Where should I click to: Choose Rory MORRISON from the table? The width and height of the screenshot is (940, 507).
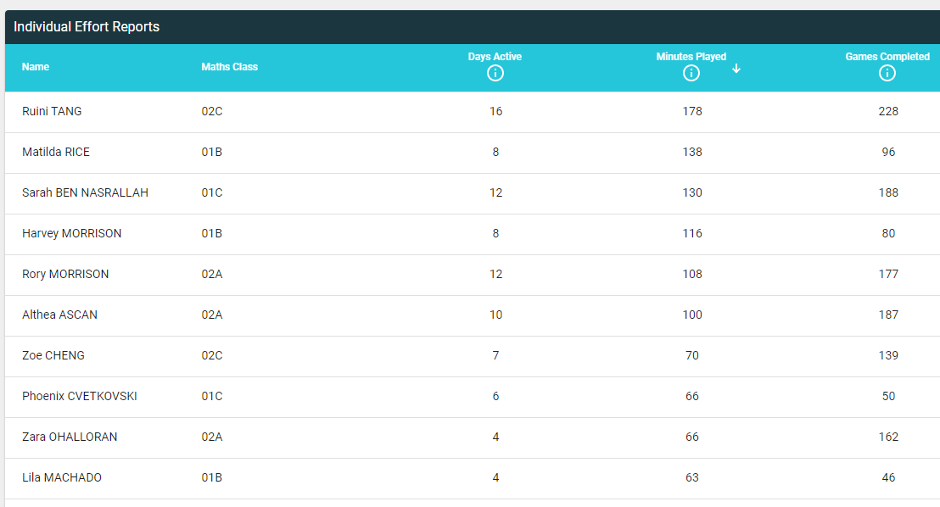[x=65, y=274]
